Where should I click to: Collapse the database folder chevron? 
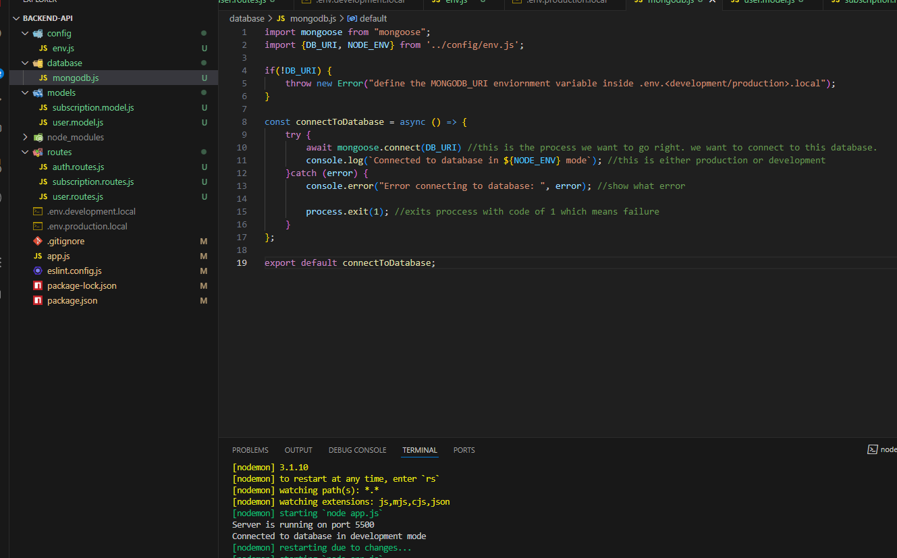[26, 63]
